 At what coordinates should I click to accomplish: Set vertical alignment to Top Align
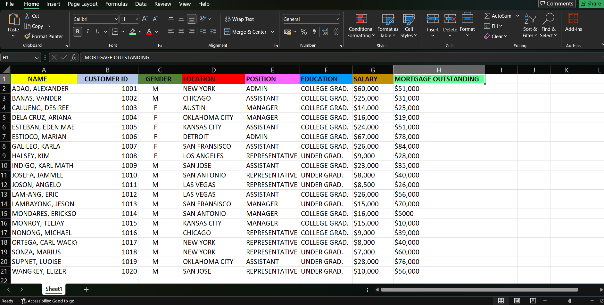171,19
